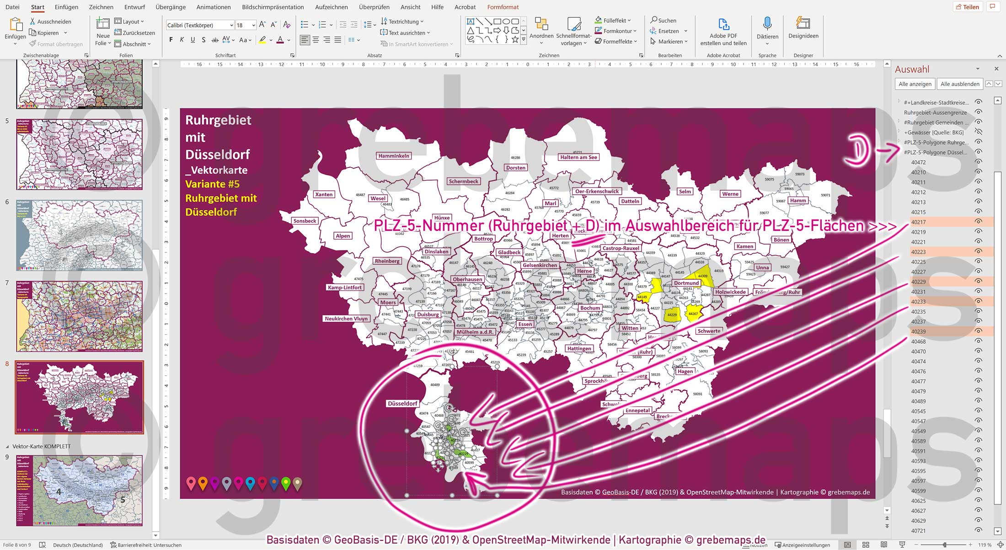
Task: Click the Alle ausblenden button
Action: [959, 84]
